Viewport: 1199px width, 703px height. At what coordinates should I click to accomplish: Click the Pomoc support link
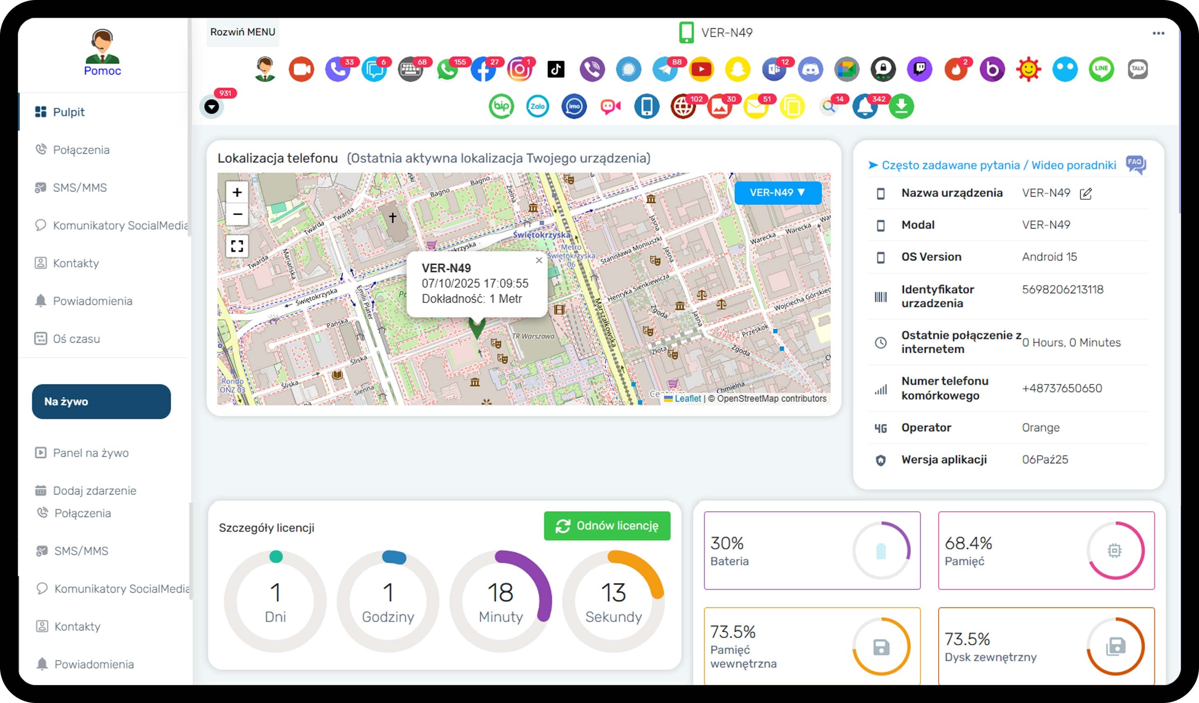[x=102, y=70]
